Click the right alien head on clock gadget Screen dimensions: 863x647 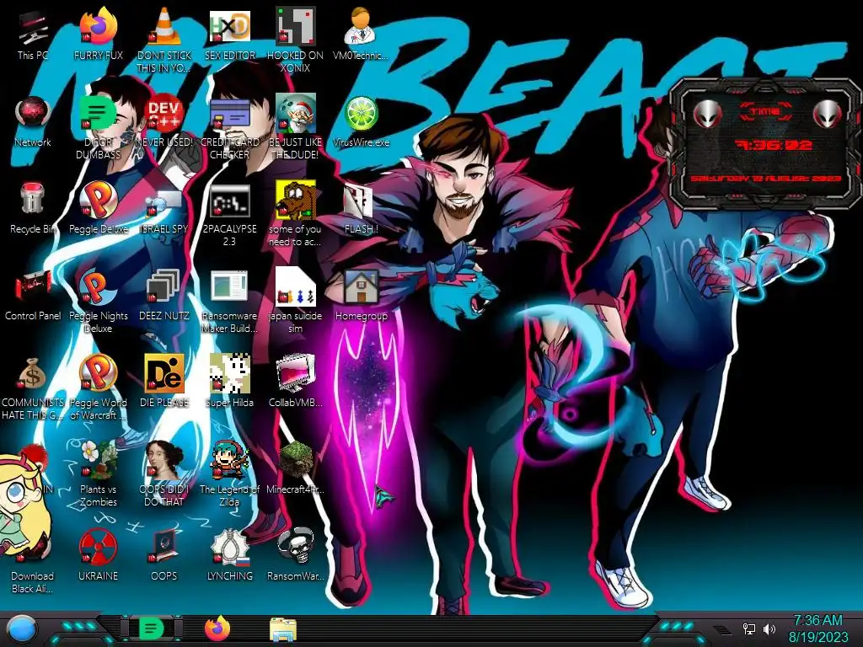828,114
